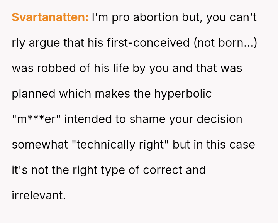Screen dimensions: 278x223
Task: Click the word "abortion" in the comment
Action: [155, 17]
